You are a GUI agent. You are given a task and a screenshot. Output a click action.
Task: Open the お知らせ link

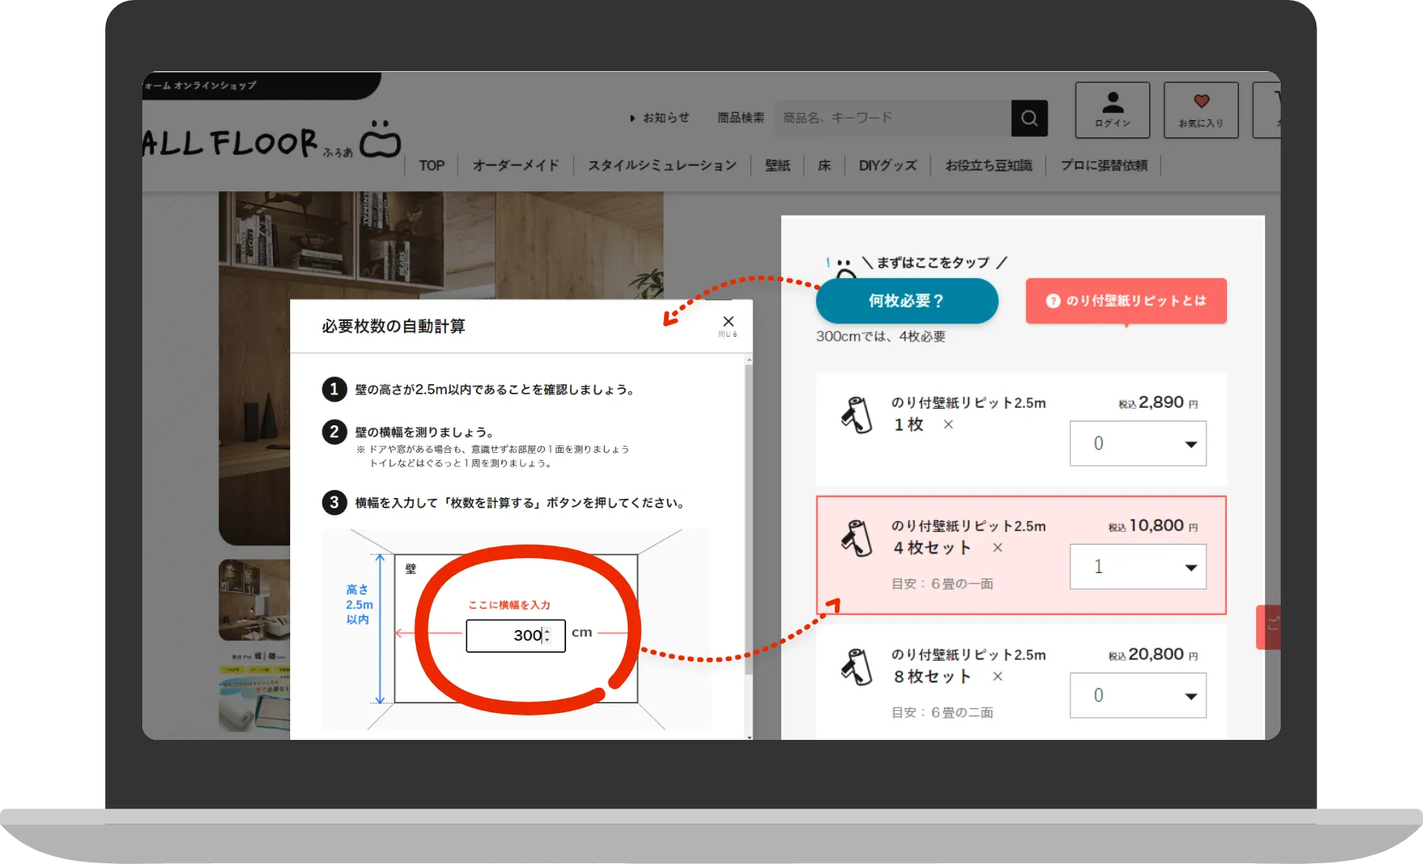[660, 118]
